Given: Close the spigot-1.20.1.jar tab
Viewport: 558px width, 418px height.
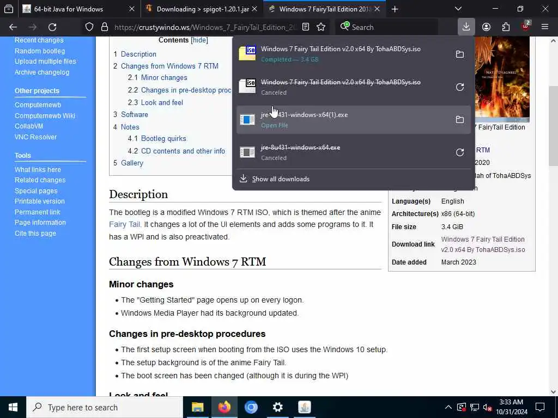Looking at the screenshot, I should click(254, 9).
